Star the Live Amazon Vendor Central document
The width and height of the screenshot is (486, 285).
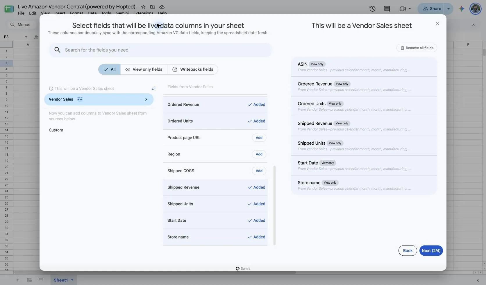pyautogui.click(x=143, y=7)
